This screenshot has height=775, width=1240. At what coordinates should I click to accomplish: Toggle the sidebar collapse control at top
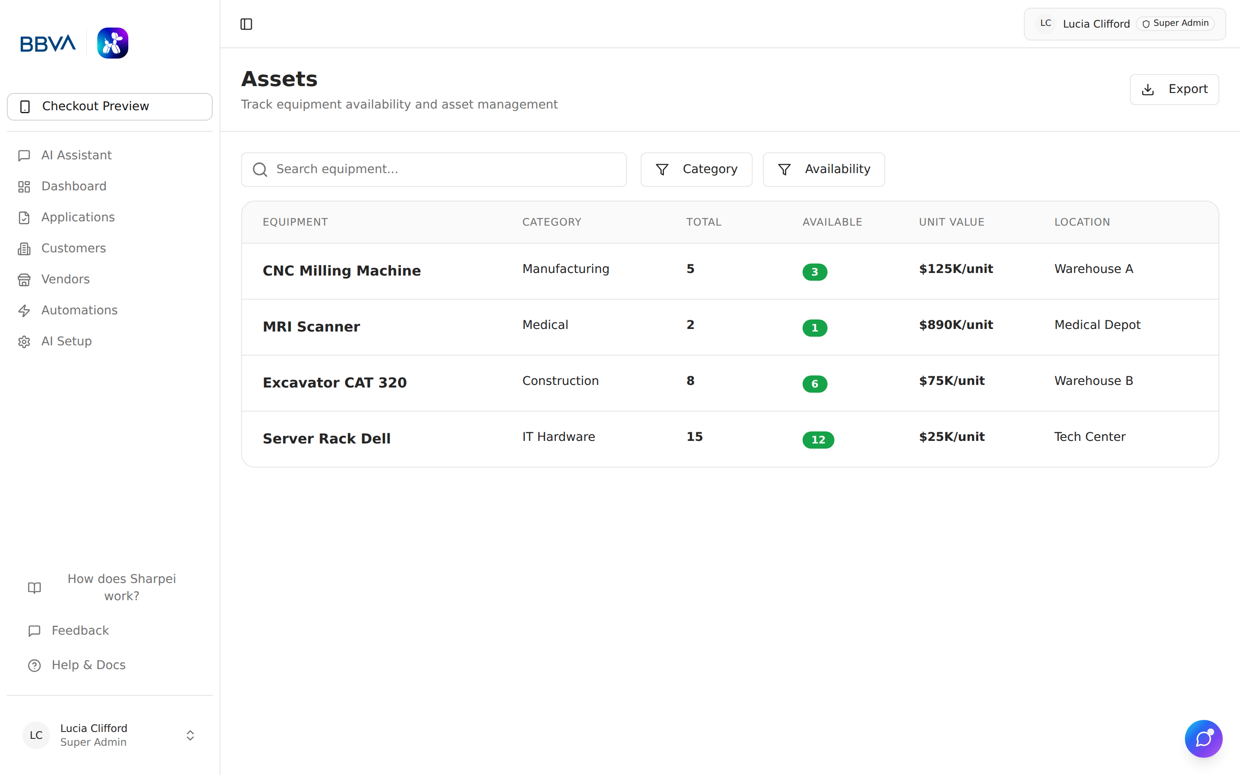pos(246,24)
